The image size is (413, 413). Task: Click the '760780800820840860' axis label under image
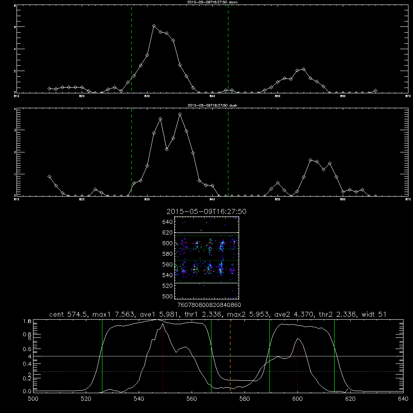(209, 305)
